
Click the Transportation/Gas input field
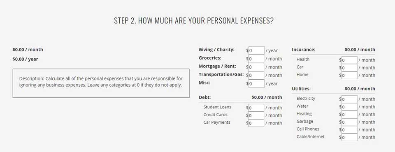[x=256, y=75]
